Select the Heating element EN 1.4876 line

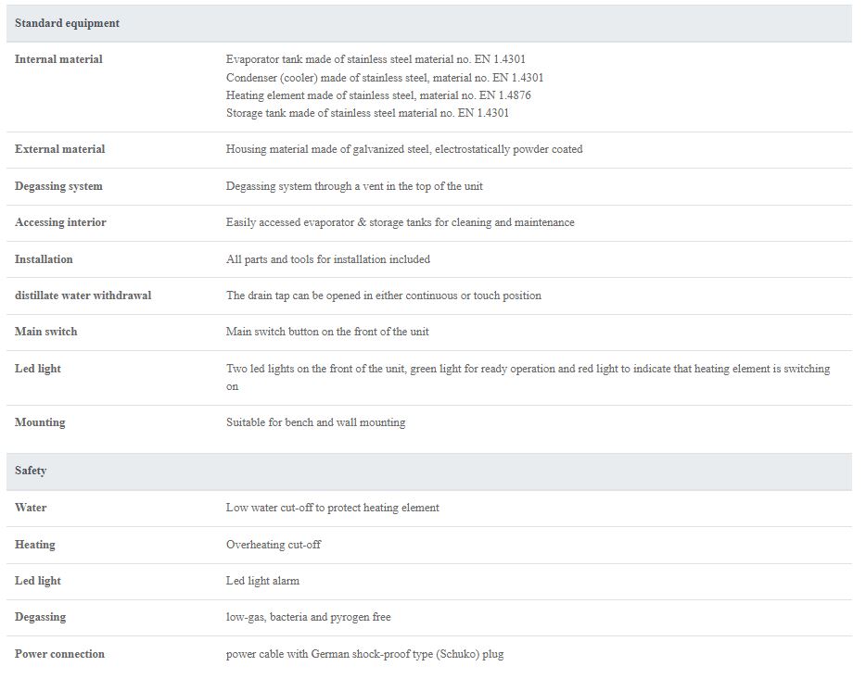(378, 94)
